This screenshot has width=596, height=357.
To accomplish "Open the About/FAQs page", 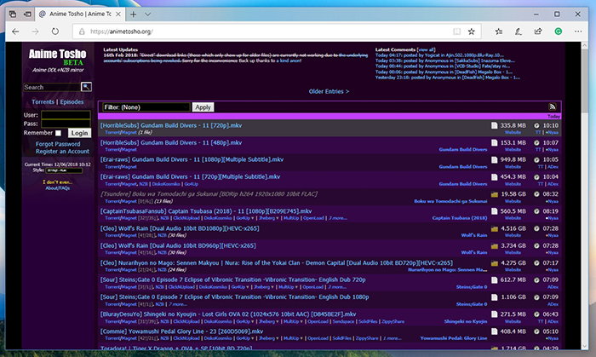I will [57, 187].
